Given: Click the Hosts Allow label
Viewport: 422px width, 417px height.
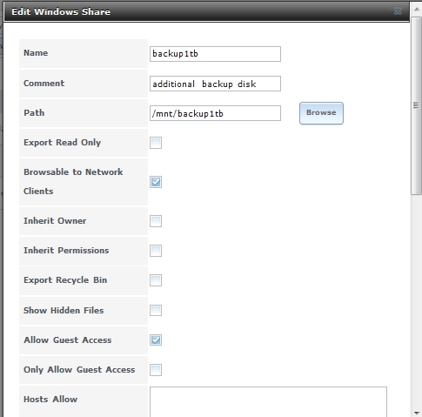Looking at the screenshot, I should (x=50, y=400).
